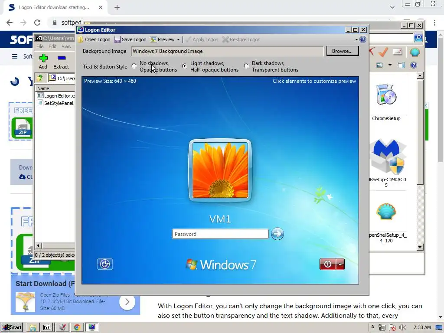This screenshot has height=333, width=444.
Task: Click the ChromeSetup file icon
Action: 386,96
